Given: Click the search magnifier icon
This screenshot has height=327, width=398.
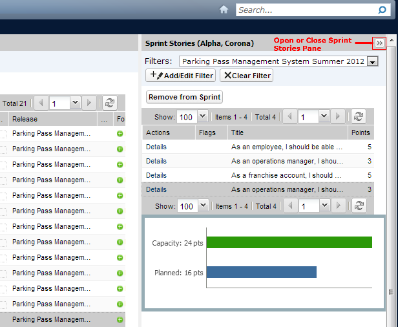Looking at the screenshot, I should (382, 10).
